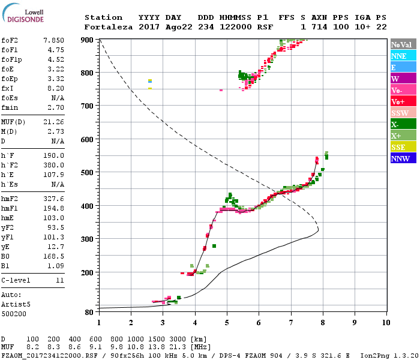Click the foEp value 3.32
420x360 pixels.
[56, 79]
